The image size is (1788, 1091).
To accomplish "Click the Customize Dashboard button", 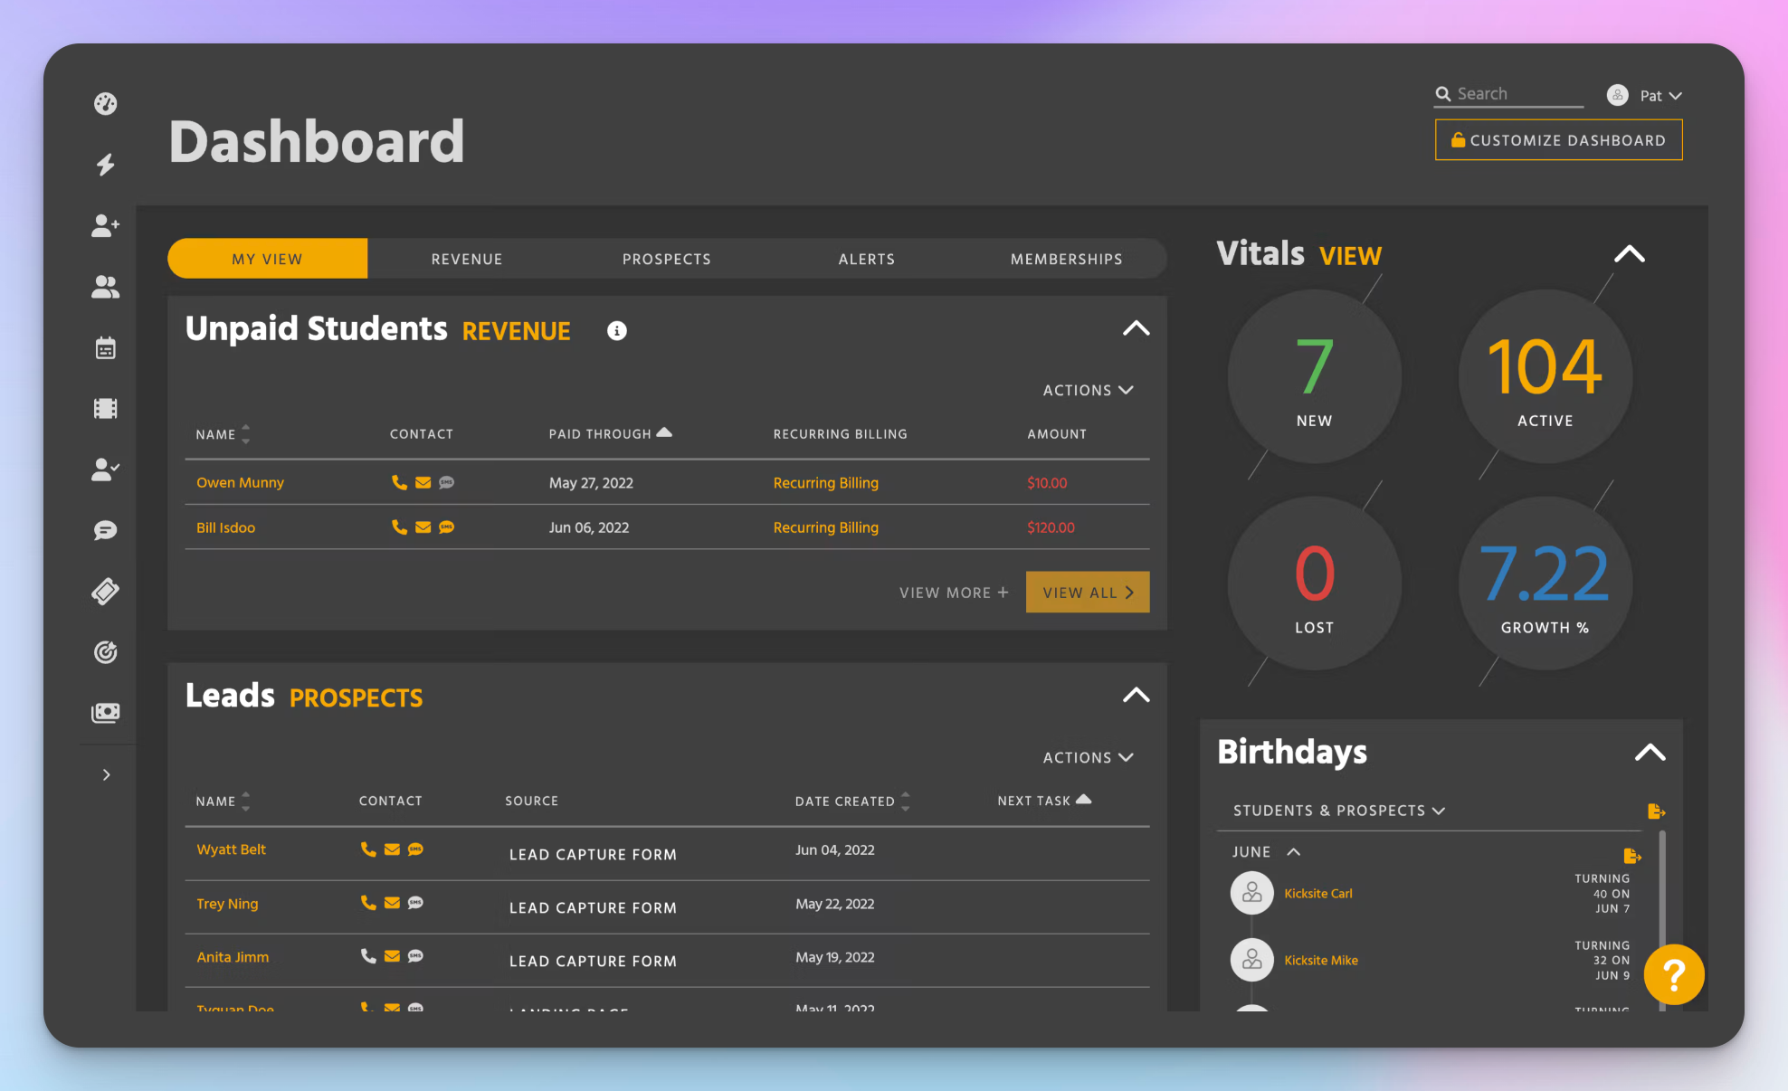I will [1559, 140].
